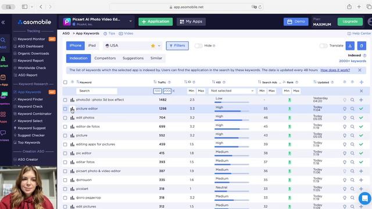Toggle the Hide switch
The height and width of the screenshot is (209, 372).
pos(198,46)
